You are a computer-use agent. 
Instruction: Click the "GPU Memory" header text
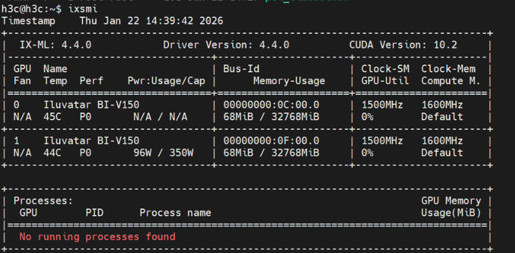[x=451, y=201]
